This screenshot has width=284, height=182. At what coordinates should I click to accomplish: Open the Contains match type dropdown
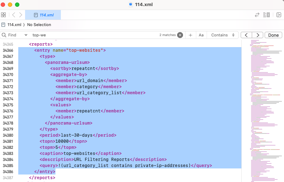click(223, 35)
